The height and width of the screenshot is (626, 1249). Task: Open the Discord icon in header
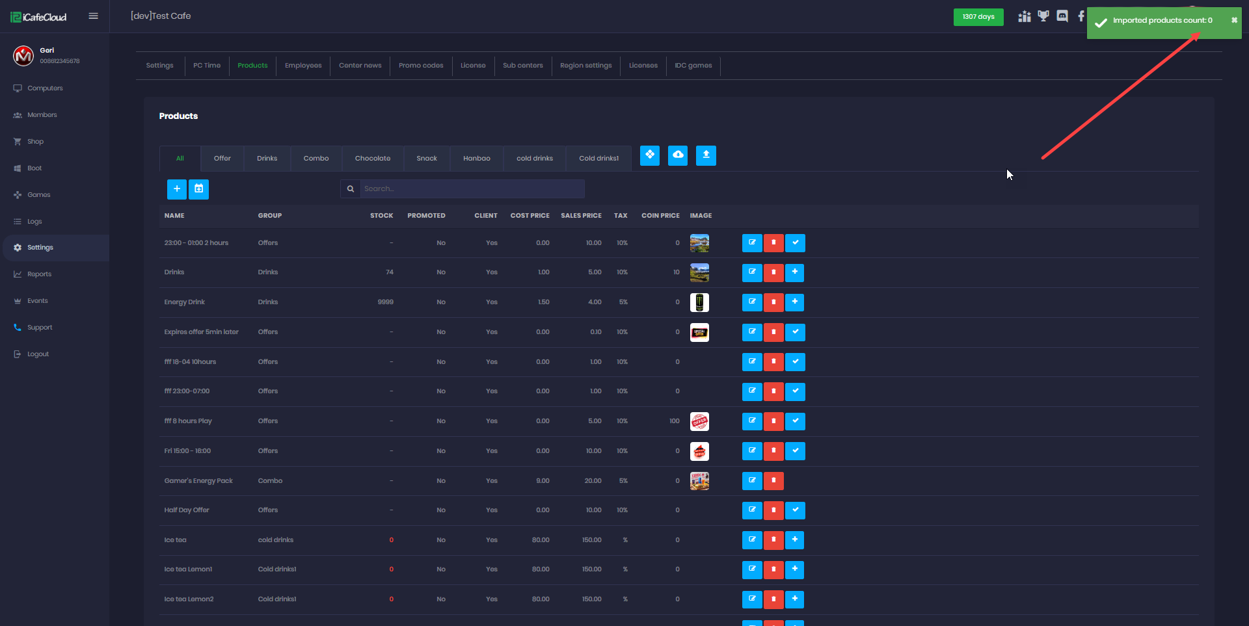[x=1062, y=16]
